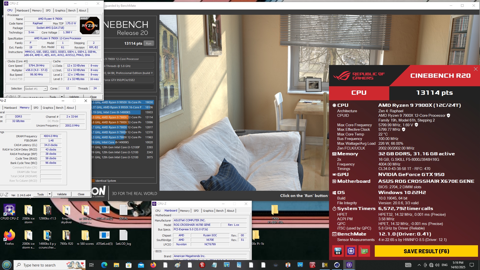The image size is (480, 270).
Task: Click the taskbar search box
Action: click(49, 265)
